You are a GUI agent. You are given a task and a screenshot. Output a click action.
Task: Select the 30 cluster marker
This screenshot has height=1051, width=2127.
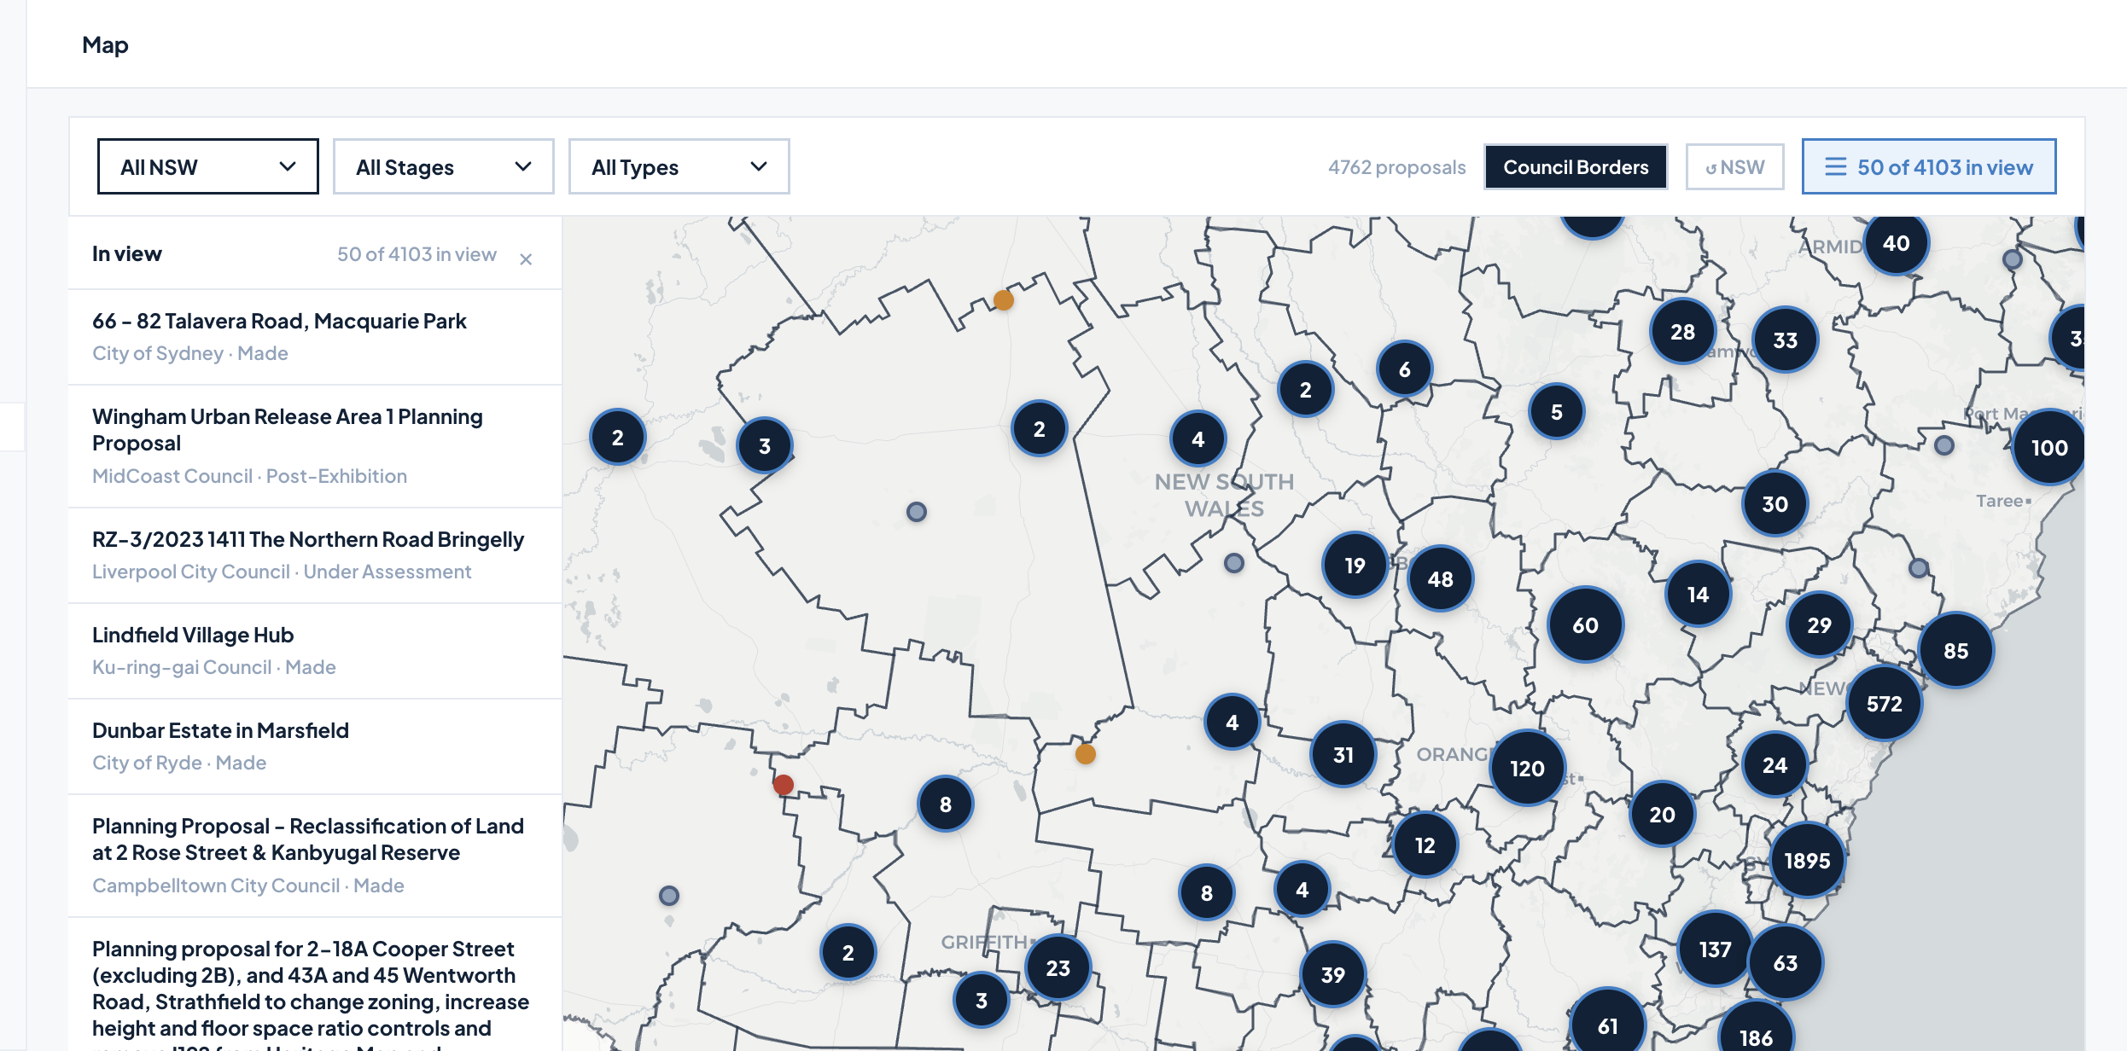coord(1774,503)
